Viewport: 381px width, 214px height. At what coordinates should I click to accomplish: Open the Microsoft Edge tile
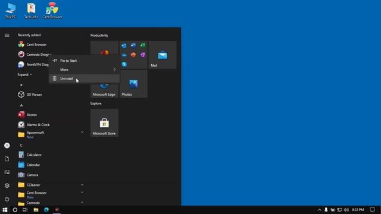[x=105, y=90]
